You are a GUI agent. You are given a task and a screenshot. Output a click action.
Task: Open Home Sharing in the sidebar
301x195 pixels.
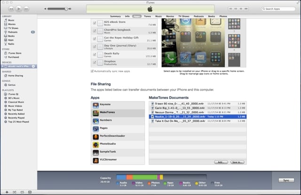[x=16, y=76]
